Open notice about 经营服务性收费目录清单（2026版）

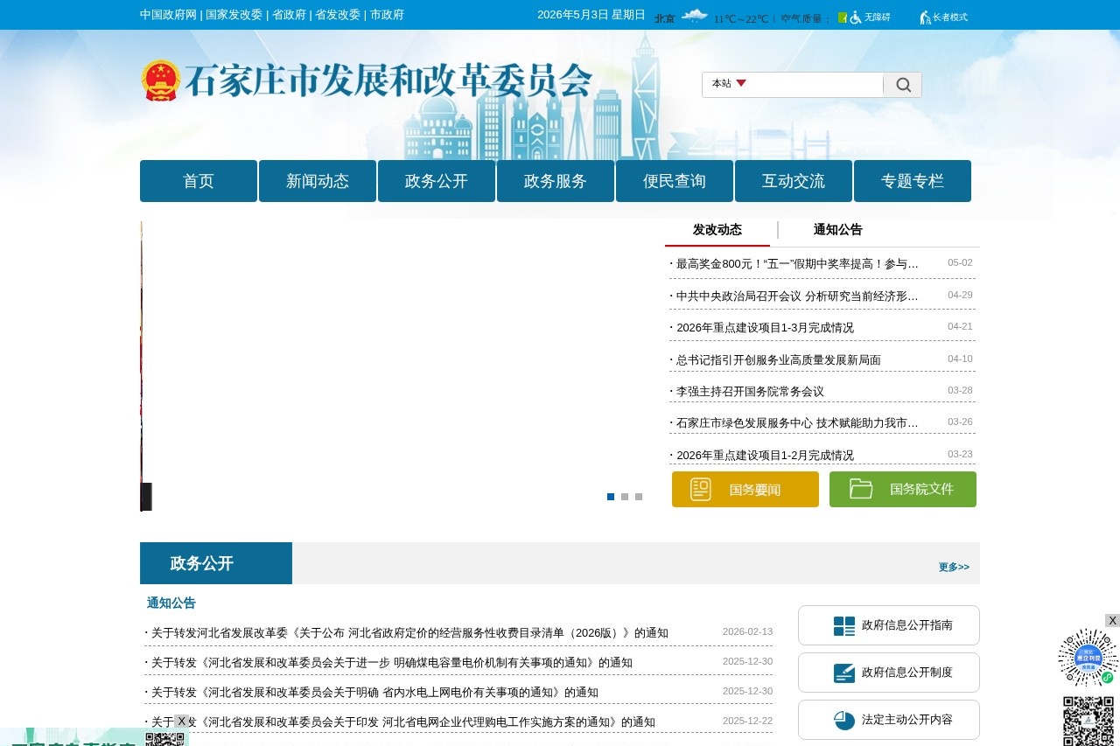(409, 632)
